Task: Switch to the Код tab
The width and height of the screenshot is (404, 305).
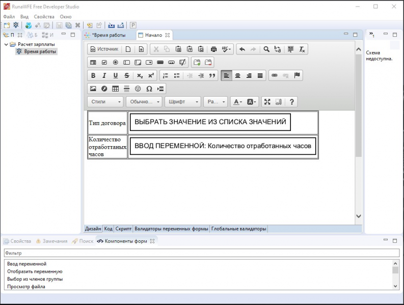Action: (x=108, y=229)
